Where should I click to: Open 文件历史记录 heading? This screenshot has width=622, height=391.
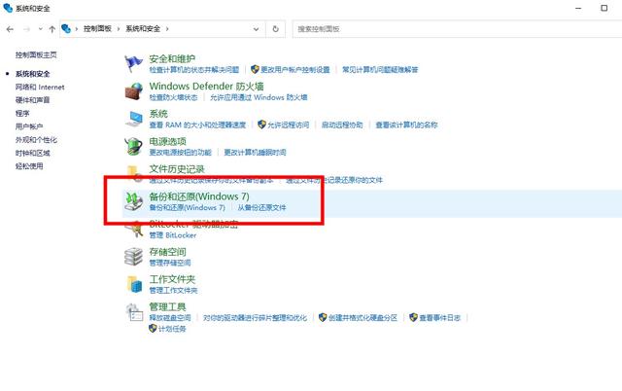[x=177, y=168]
